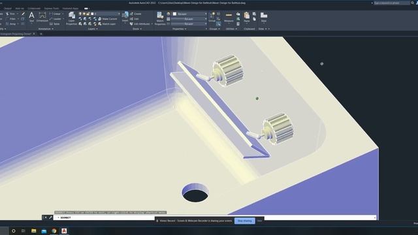Expand the Properties panel
Image resolution: width=418 pixels, height=235 pixels.
coord(179,29)
